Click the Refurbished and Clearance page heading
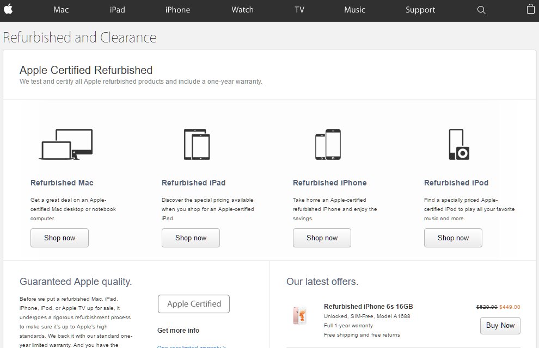This screenshot has width=539, height=348. pyautogui.click(x=79, y=38)
